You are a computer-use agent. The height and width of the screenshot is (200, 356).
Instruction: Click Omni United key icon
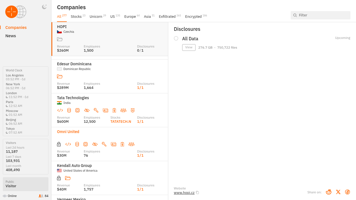(104, 144)
